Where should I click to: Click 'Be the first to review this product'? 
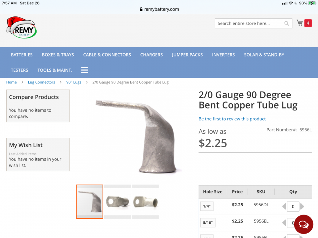coord(232,119)
